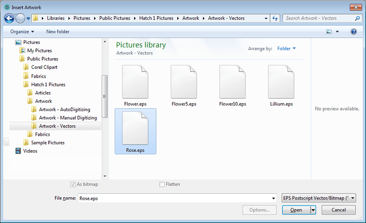Image resolution: width=366 pixels, height=223 pixels.
Task: Click the Cancel button
Action: coord(339,210)
